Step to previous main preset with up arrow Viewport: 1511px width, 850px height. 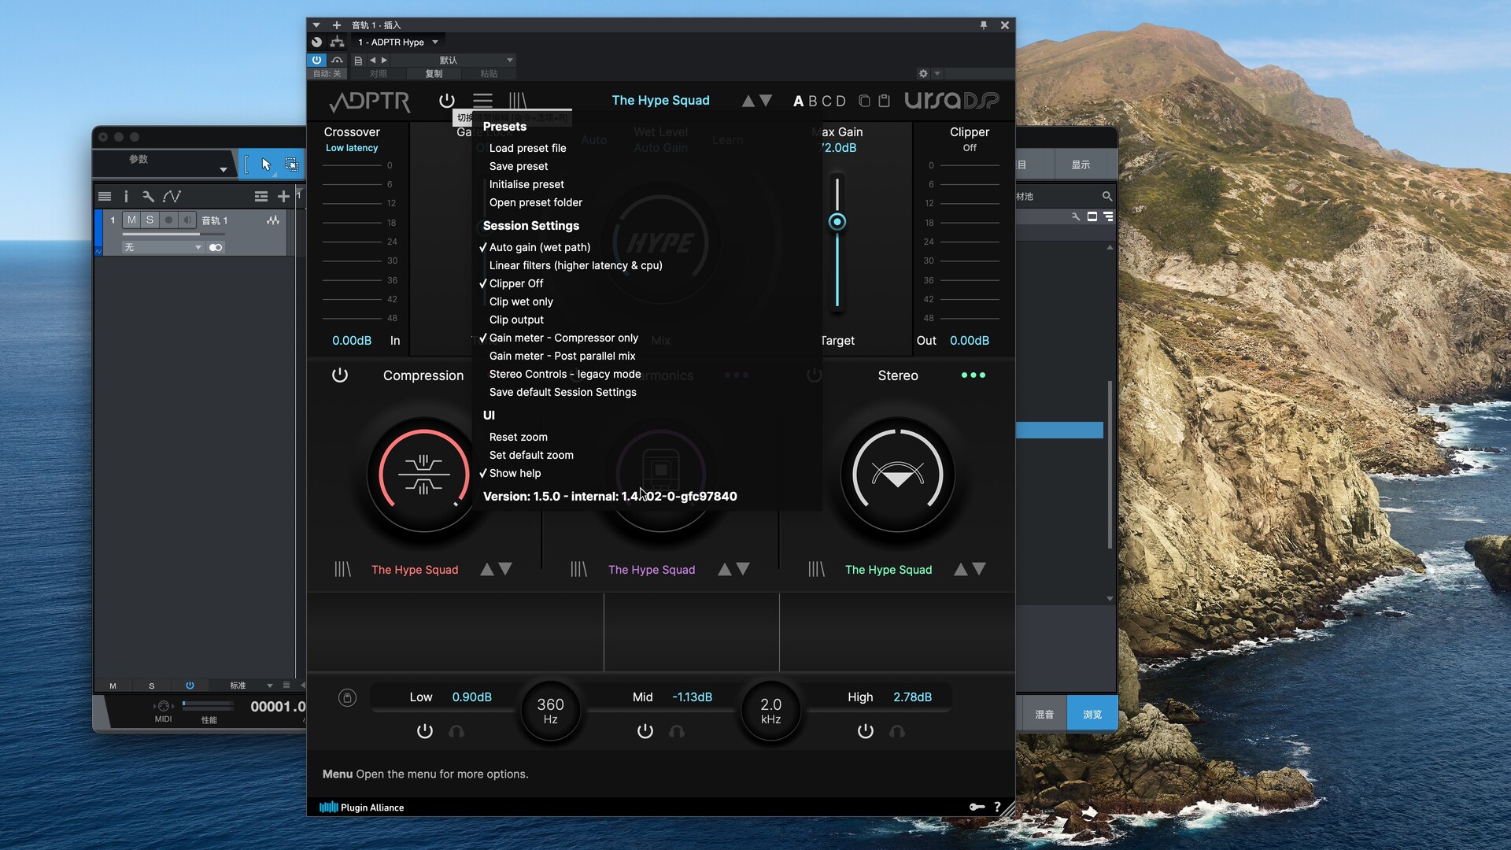click(x=748, y=101)
